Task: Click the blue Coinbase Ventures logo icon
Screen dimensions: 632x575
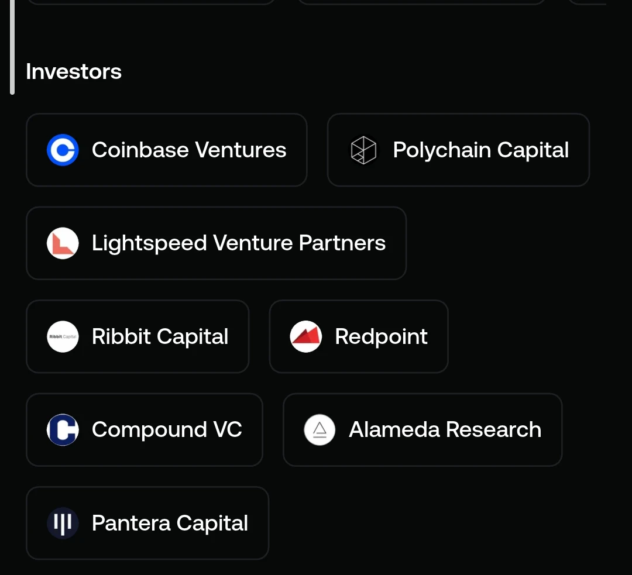Action: 63,150
